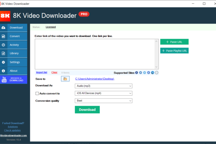The image size is (216, 144).
Task: Show more supported sites ellipsis icon
Action: coord(157,73)
